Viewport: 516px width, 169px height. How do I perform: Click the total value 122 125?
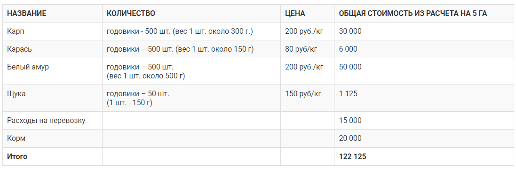[x=352, y=156]
